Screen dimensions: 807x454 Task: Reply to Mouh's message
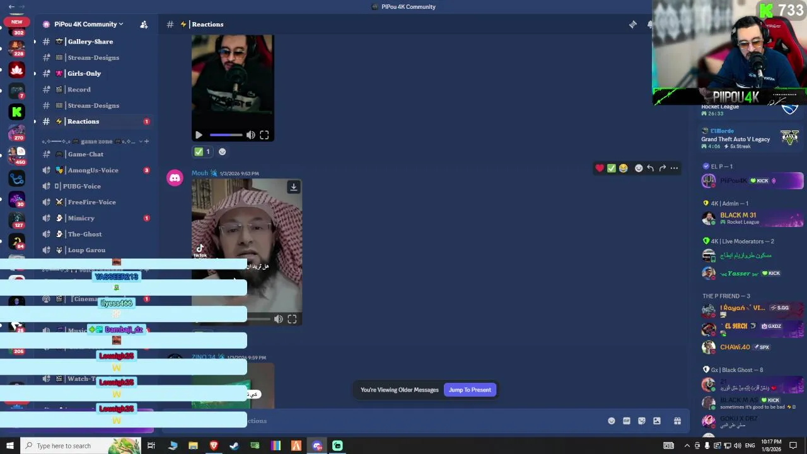[650, 168]
